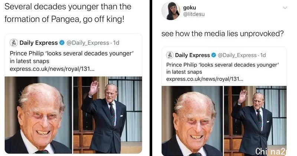Open Daily Express avatar in left quoted tweet
297x156 pixels.
(14, 43)
